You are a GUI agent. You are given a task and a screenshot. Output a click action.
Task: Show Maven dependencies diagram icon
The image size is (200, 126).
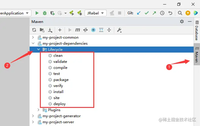(x=101, y=30)
